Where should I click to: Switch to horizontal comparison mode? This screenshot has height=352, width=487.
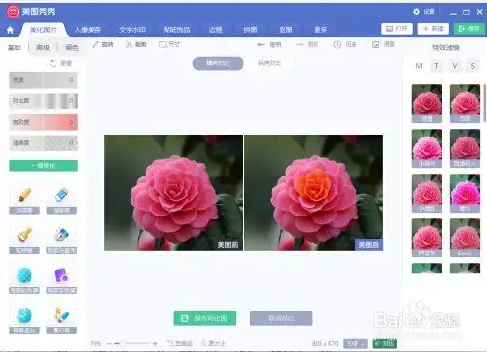pyautogui.click(x=218, y=63)
